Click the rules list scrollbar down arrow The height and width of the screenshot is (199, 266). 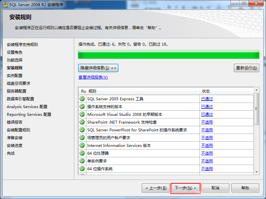(257, 172)
